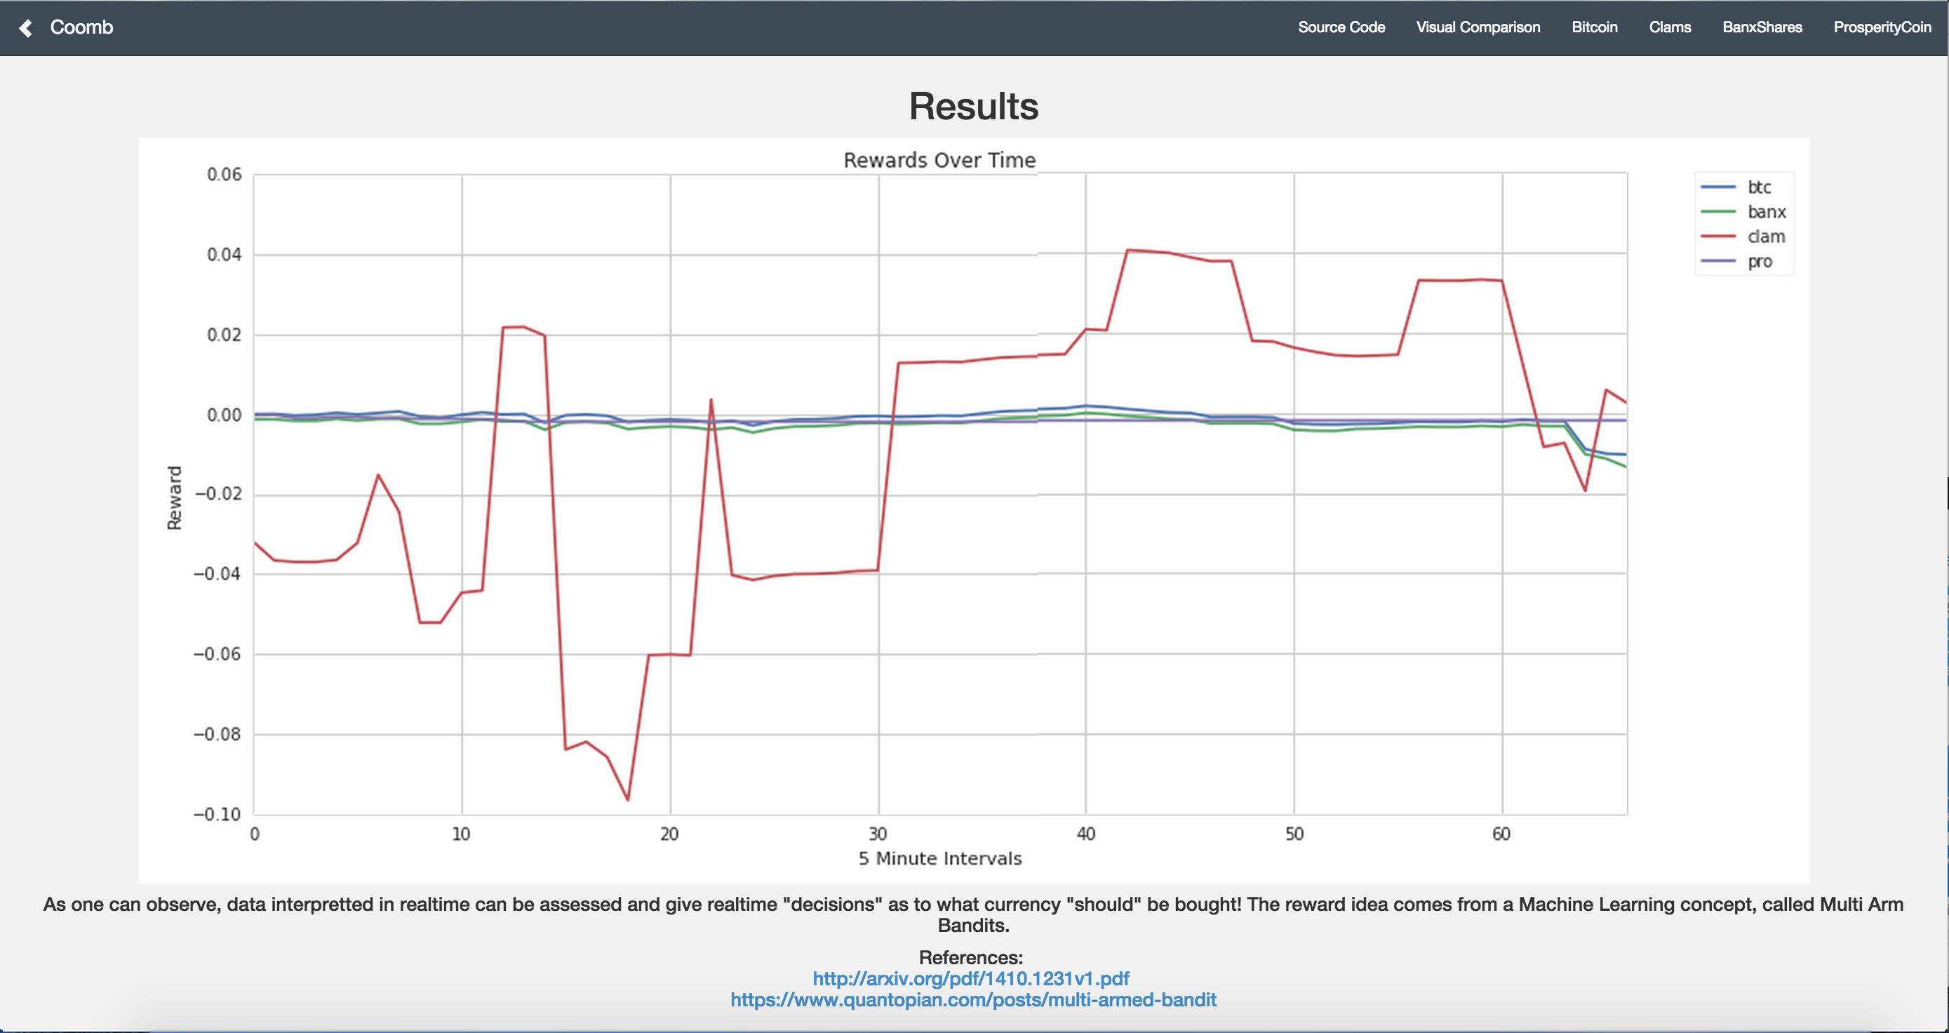The height and width of the screenshot is (1033, 1949).
Task: Click the Reward y-axis label
Action: [x=175, y=498]
